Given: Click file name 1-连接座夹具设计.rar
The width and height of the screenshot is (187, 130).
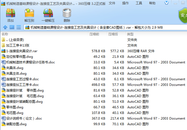Looking at the screenshot, I should tap(22, 51).
